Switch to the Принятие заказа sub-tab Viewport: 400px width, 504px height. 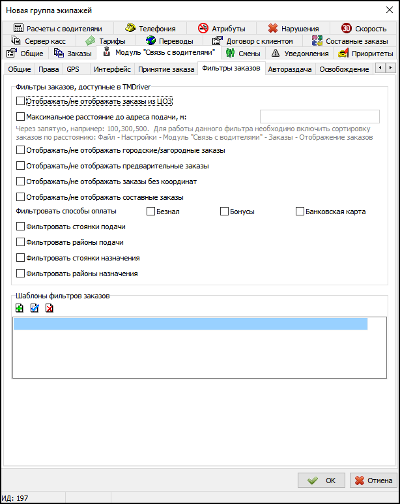click(166, 69)
